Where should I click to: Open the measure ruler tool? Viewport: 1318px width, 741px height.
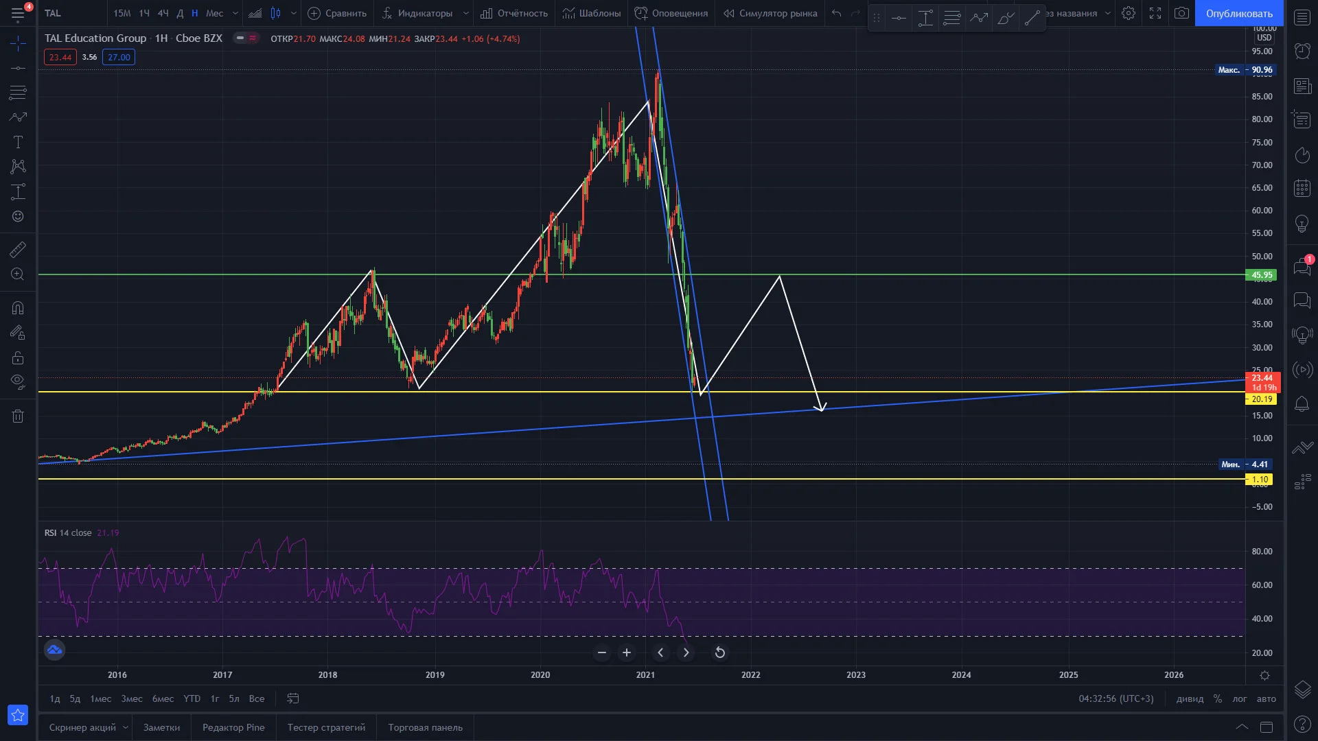click(x=18, y=250)
